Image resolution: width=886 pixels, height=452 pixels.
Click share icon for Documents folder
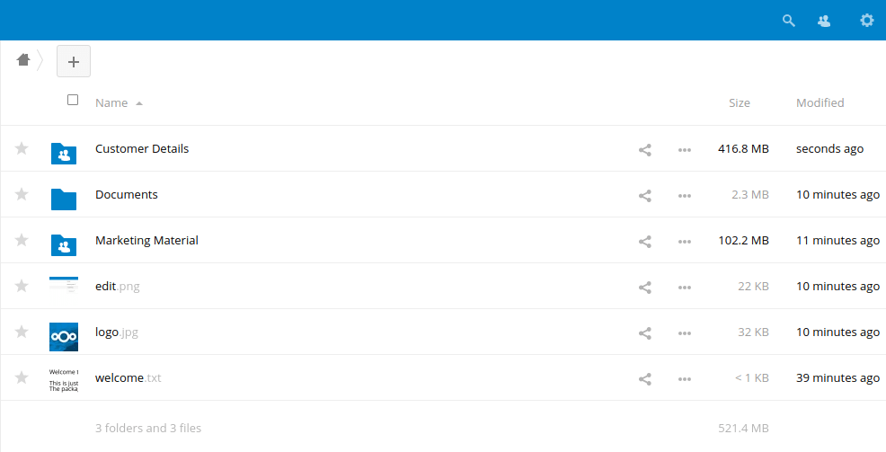tap(644, 196)
